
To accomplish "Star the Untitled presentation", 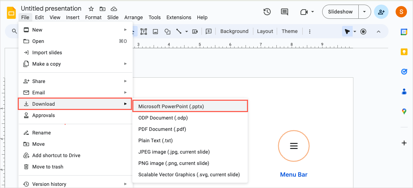I will [91, 9].
